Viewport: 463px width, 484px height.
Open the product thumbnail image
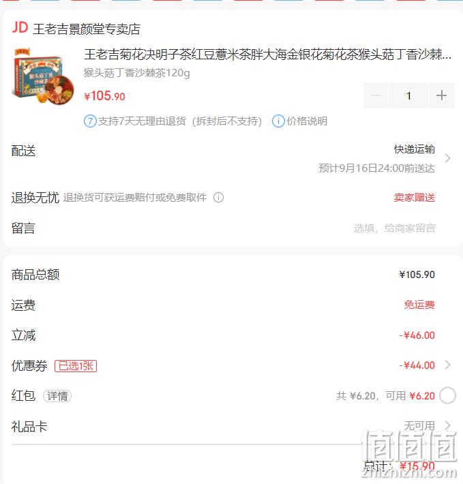[x=43, y=76]
